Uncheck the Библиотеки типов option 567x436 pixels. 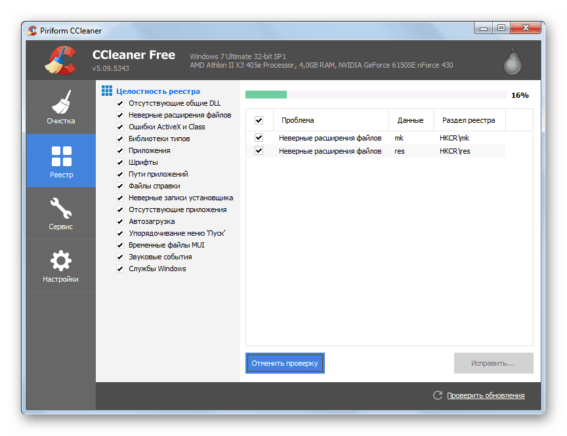tap(119, 139)
